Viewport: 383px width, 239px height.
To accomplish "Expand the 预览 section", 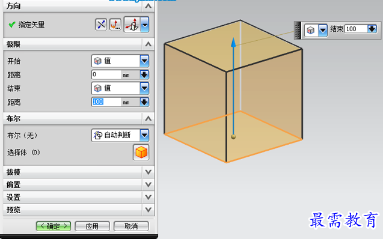I will 148,210.
